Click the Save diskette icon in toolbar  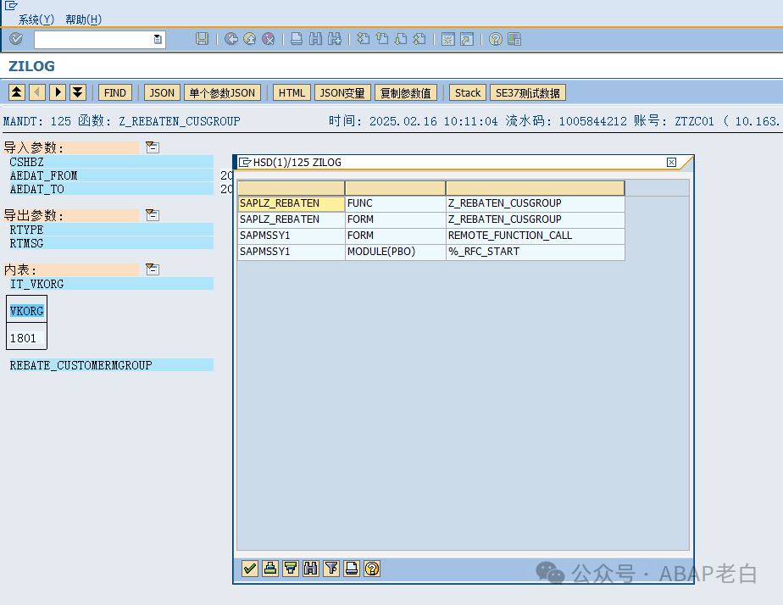click(x=202, y=39)
